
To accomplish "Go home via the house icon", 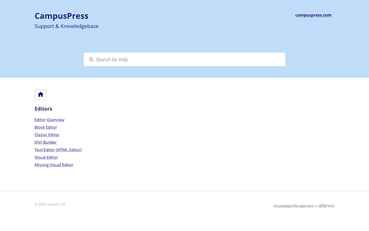I will [41, 94].
